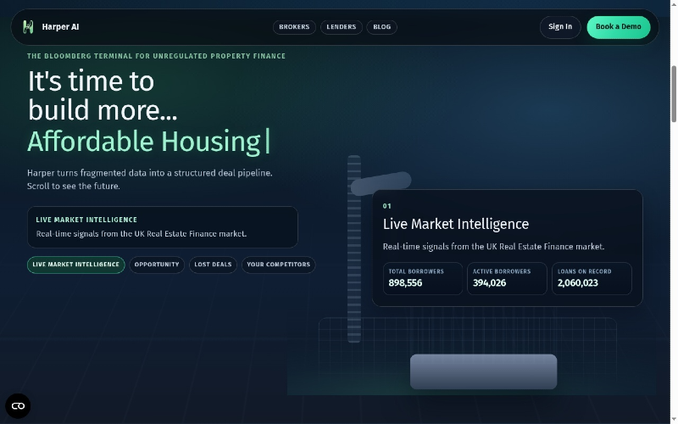Select the Opportunity pill tab
Screen dimensions: 678x424
[x=157, y=265]
